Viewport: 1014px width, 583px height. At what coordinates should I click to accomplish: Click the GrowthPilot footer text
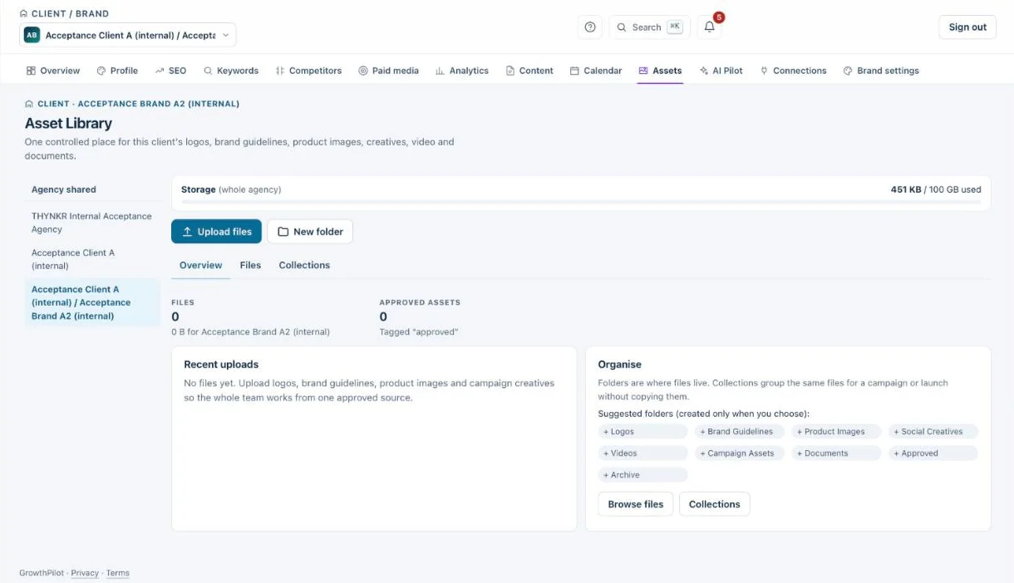(x=42, y=573)
